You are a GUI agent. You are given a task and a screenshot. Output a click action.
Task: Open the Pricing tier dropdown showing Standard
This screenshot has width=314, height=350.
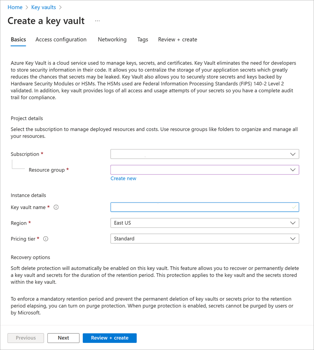[205, 239]
